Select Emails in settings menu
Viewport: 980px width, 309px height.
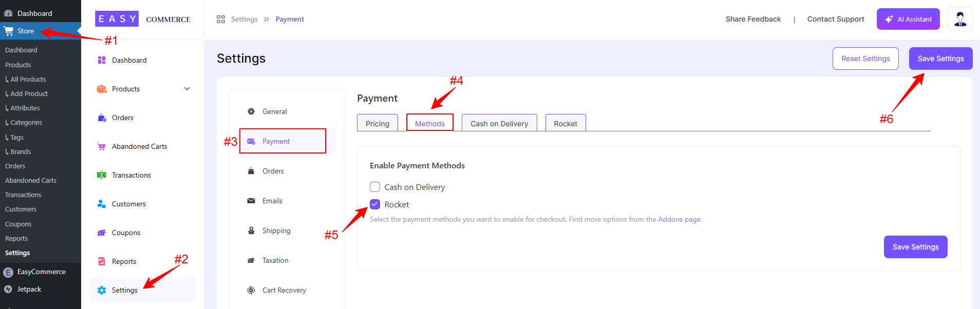tap(272, 201)
